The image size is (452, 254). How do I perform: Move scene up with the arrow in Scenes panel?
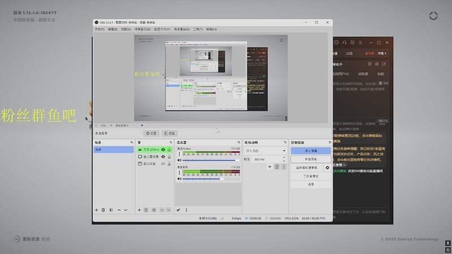click(119, 210)
